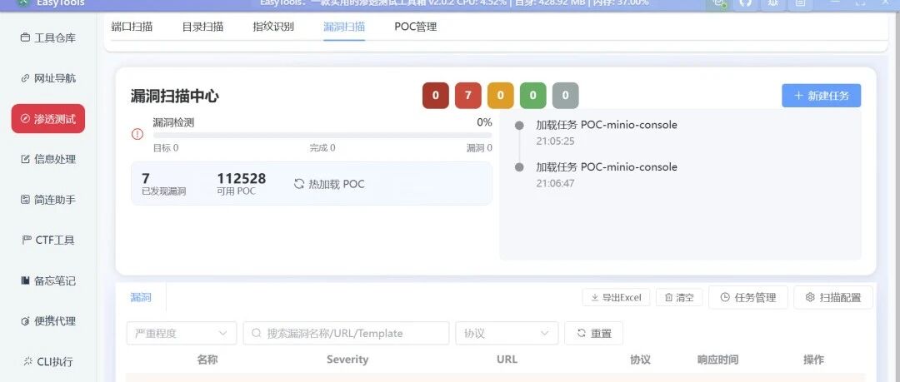Clear results with the 清空 button
The height and width of the screenshot is (382, 900).
pos(679,297)
